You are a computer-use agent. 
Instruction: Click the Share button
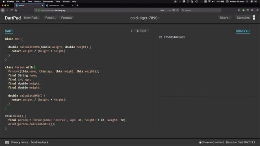(x=225, y=18)
